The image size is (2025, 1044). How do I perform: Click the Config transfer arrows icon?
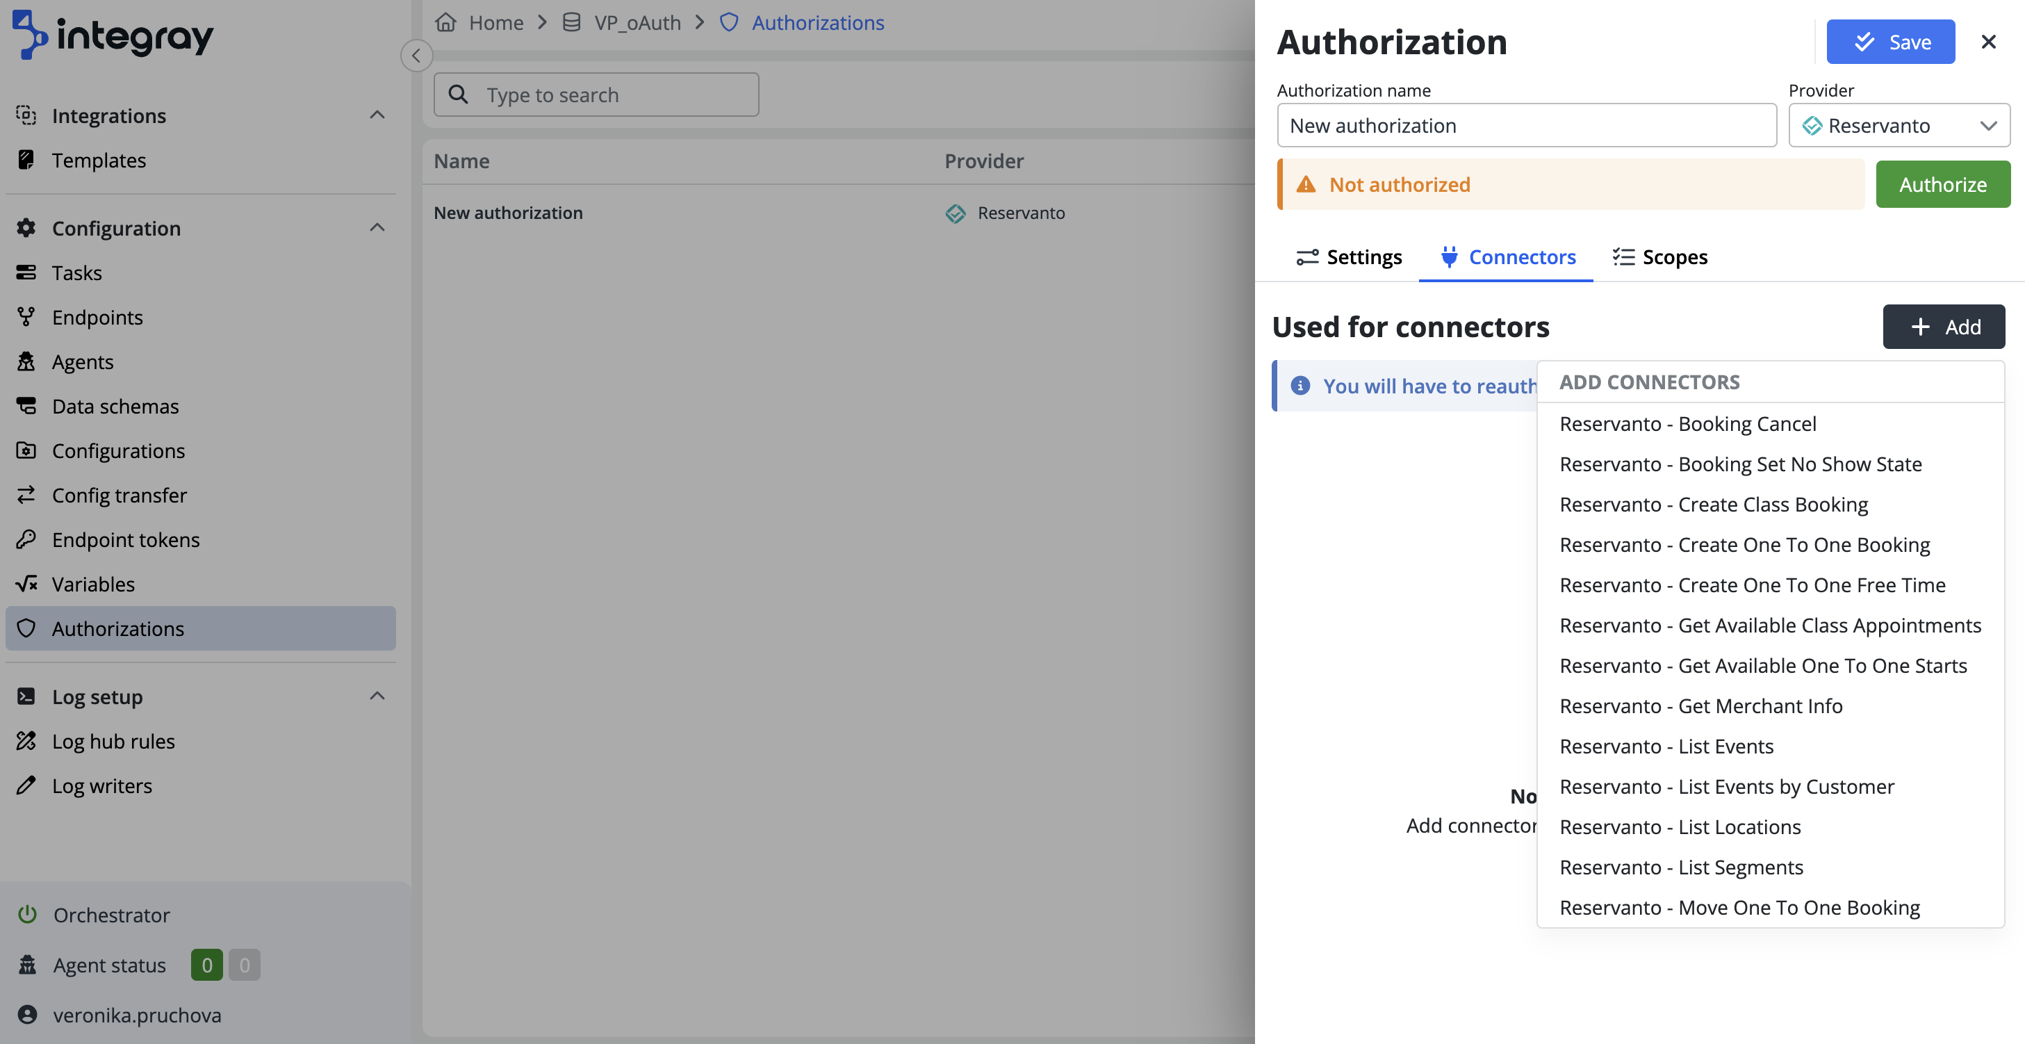tap(26, 494)
